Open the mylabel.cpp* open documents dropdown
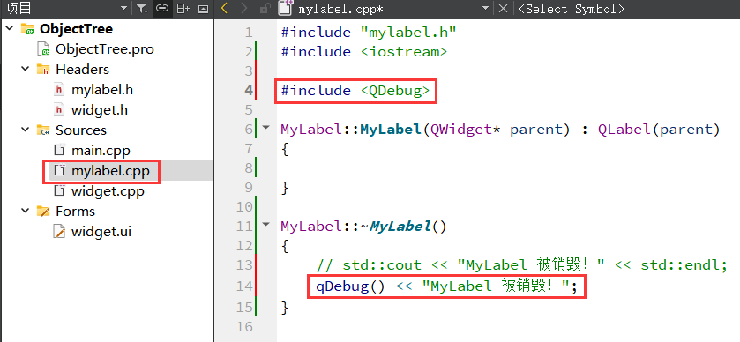The width and height of the screenshot is (740, 342). 485,8
